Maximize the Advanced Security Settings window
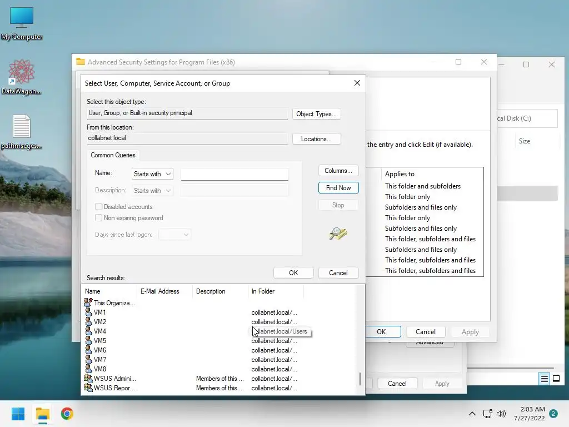This screenshot has height=427, width=569. coord(458,62)
